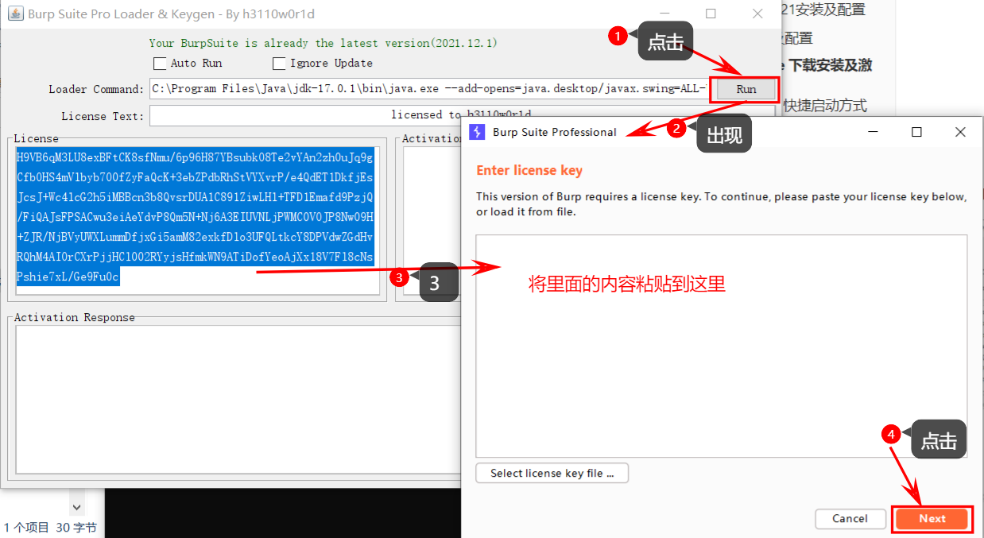This screenshot has height=538, width=984.
Task: Close the Burp Suite Professional dialog
Action: click(x=960, y=132)
